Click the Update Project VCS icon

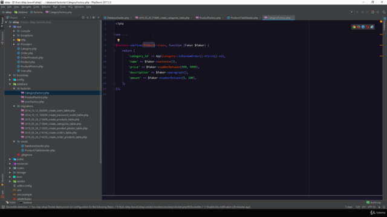pyautogui.click(x=372, y=12)
